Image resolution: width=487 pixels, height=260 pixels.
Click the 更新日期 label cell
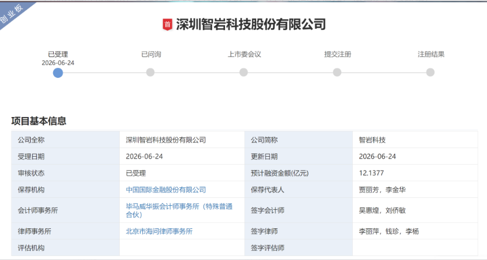coord(299,156)
